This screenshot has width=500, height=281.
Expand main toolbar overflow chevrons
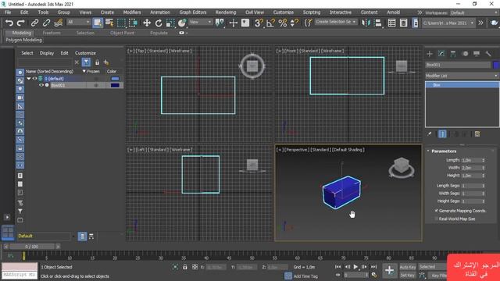tap(480, 23)
